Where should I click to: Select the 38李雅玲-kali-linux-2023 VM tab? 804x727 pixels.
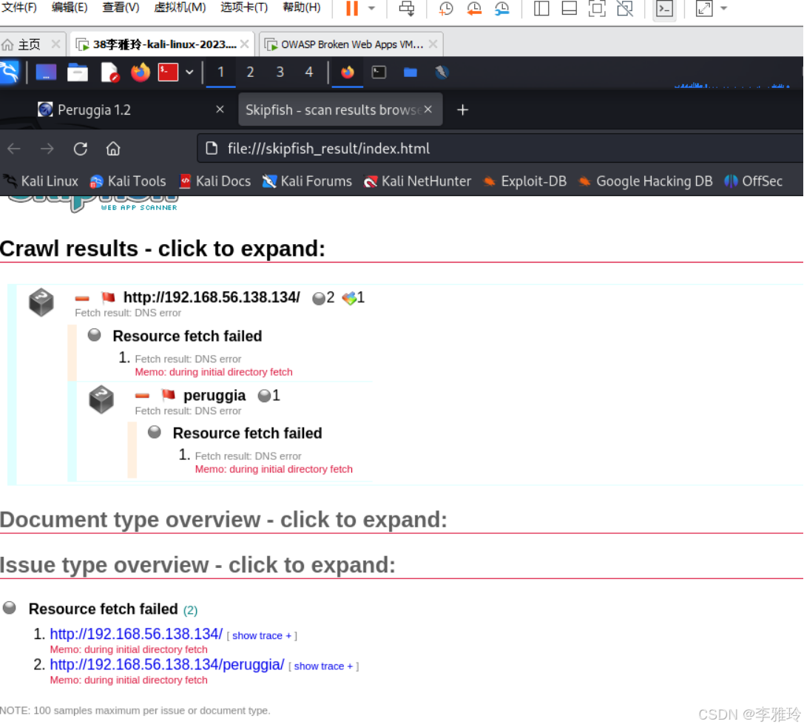(164, 44)
